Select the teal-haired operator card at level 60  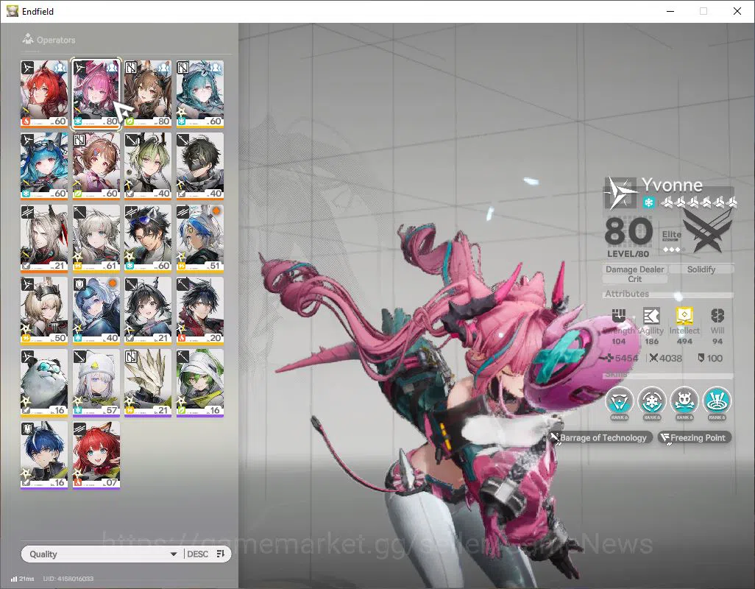200,94
